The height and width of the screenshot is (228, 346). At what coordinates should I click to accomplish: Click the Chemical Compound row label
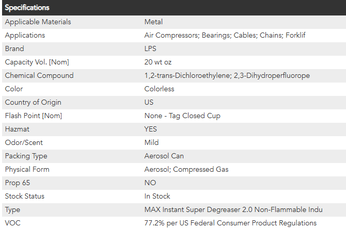click(39, 75)
